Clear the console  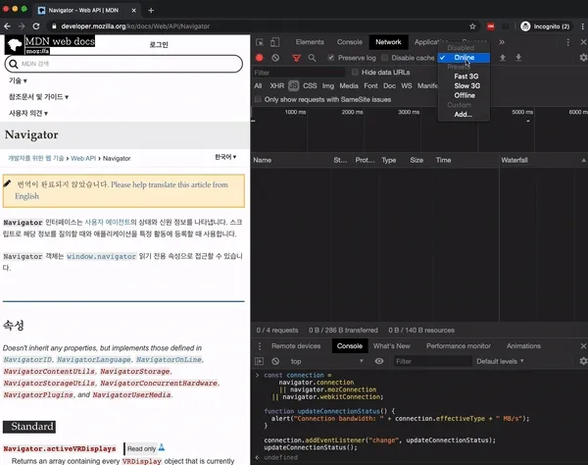tap(275, 361)
